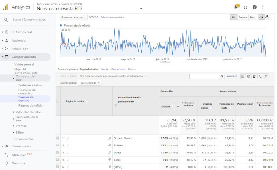Open the account selector dropdown arrow
The image size is (277, 170).
(x=141, y=9)
